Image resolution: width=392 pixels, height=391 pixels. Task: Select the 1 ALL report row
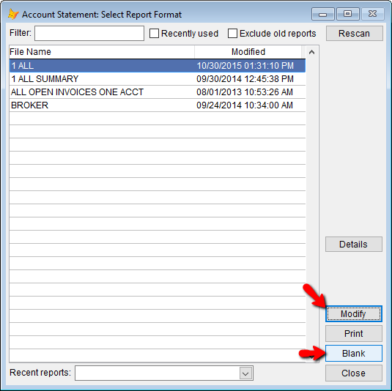tap(158, 66)
